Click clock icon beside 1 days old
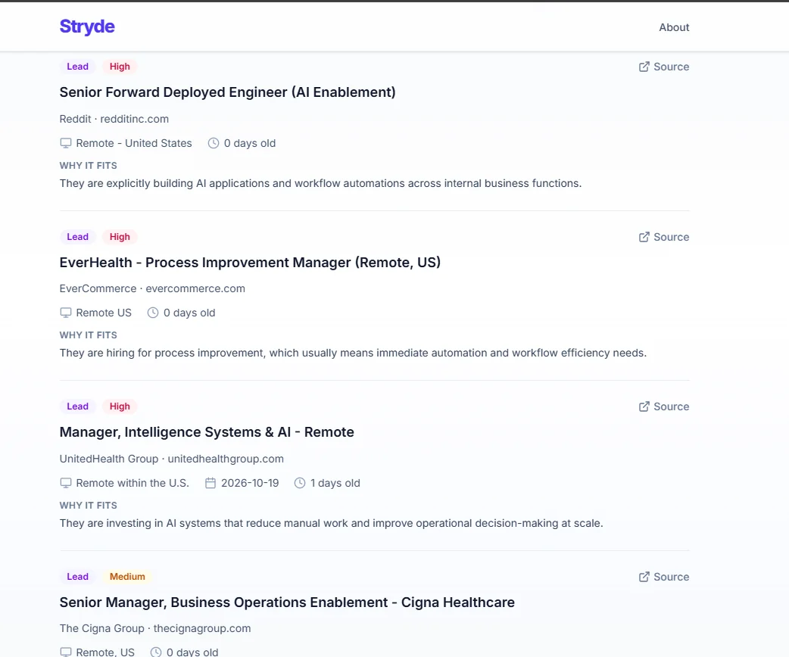The width and height of the screenshot is (789, 657). click(x=300, y=483)
